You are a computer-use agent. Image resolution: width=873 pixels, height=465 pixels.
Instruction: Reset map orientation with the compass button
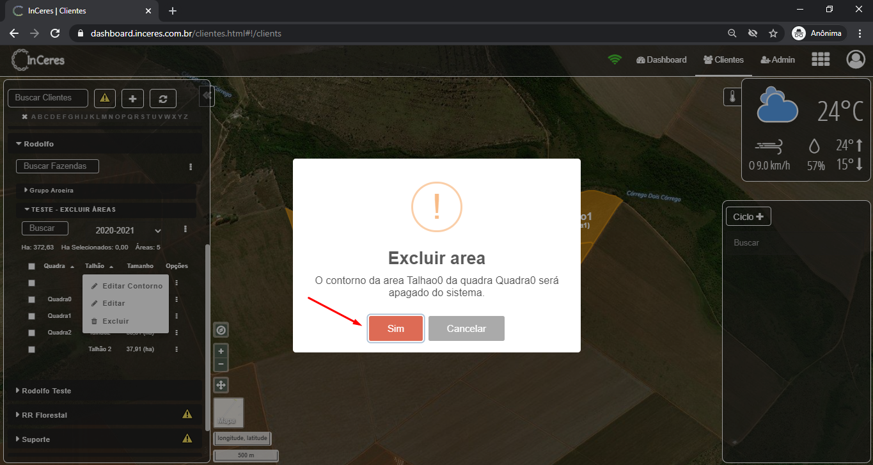click(x=221, y=330)
